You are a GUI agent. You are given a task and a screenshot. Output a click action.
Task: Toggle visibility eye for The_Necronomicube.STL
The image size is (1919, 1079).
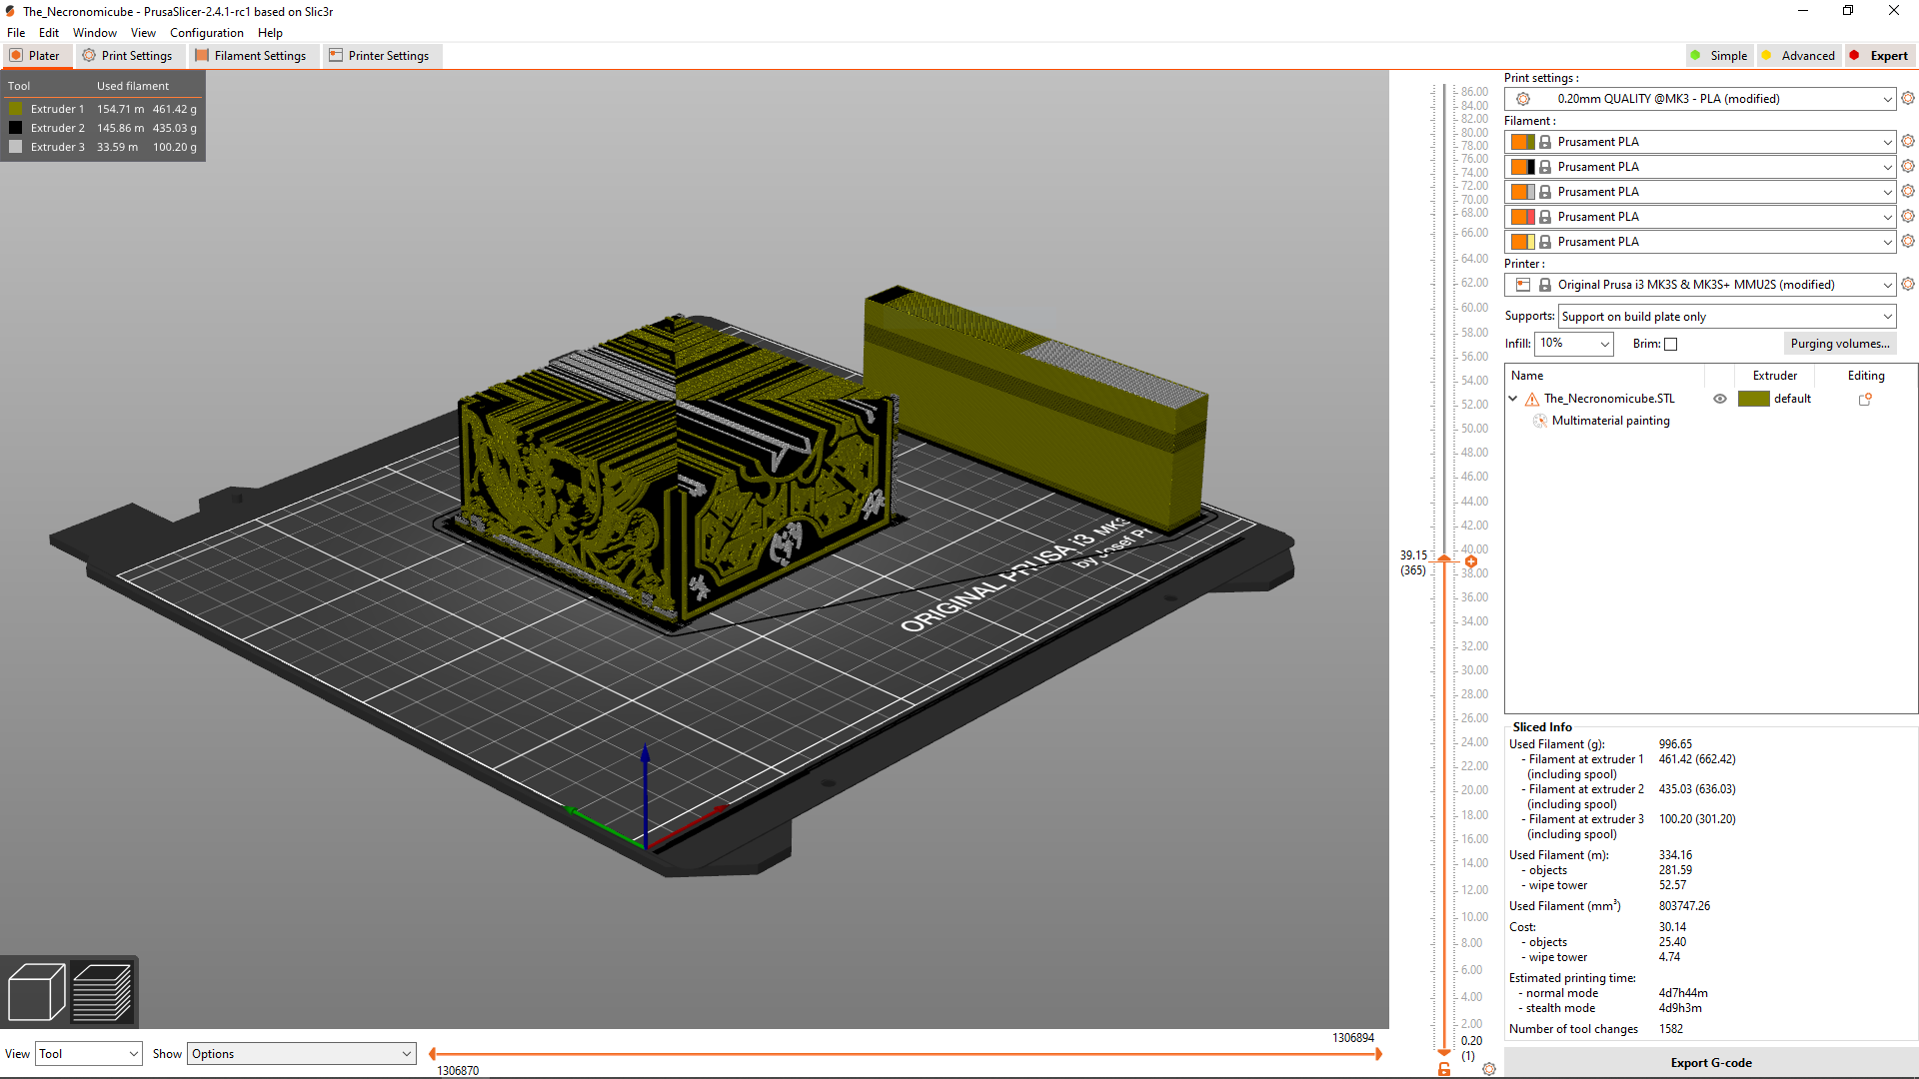click(1720, 399)
